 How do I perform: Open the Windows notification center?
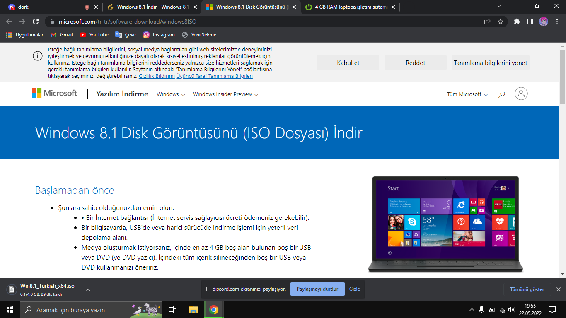552,310
